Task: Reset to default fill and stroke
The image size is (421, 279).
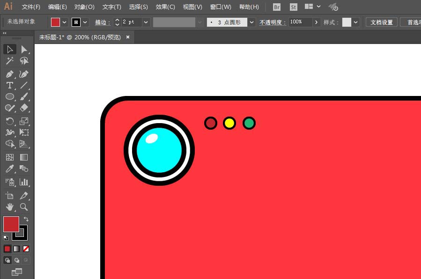Action: 6,238
